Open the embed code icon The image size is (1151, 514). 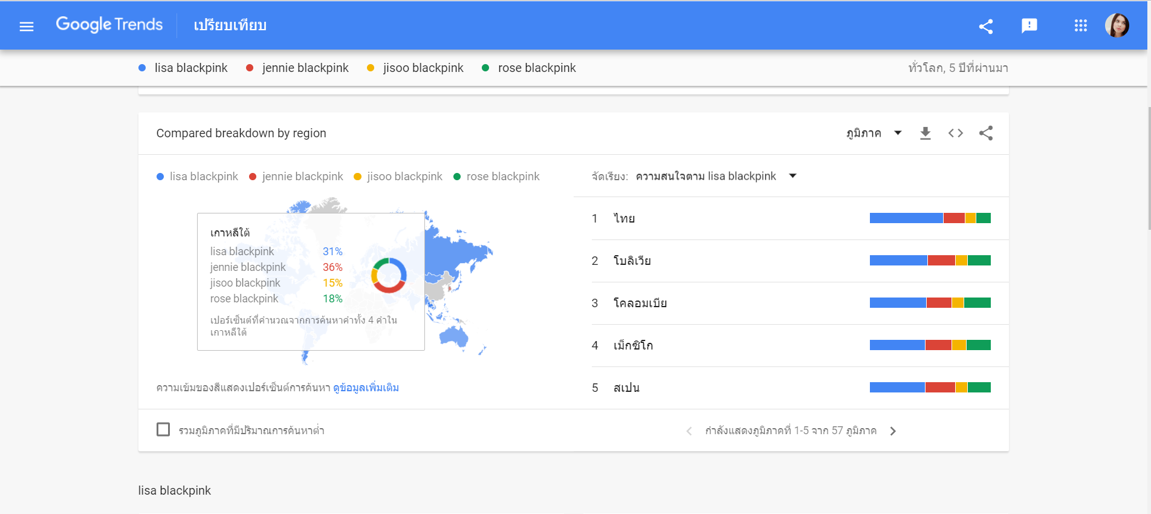(956, 133)
